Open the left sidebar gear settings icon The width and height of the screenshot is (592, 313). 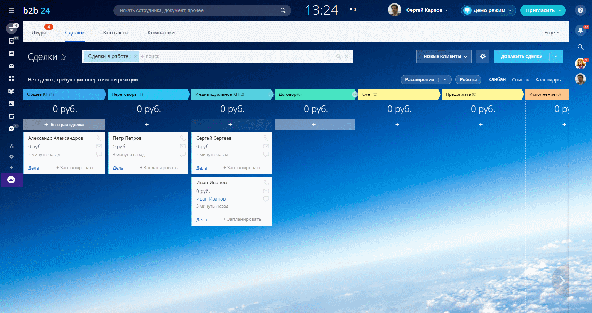pos(11,157)
